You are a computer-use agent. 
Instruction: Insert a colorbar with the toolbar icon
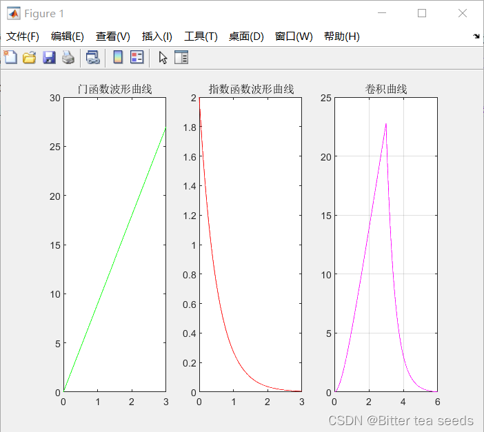coord(118,57)
